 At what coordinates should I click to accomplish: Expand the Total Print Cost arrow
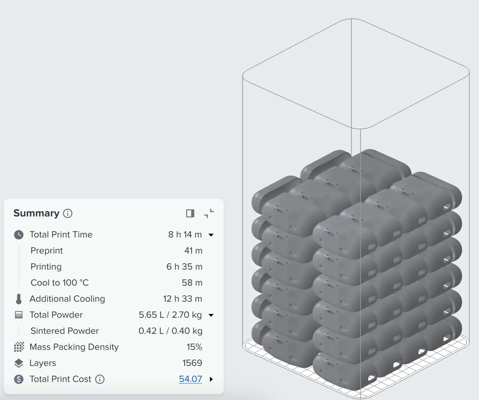211,379
